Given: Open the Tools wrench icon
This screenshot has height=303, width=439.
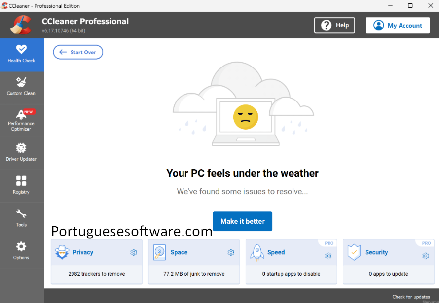Looking at the screenshot, I should pyautogui.click(x=21, y=213).
